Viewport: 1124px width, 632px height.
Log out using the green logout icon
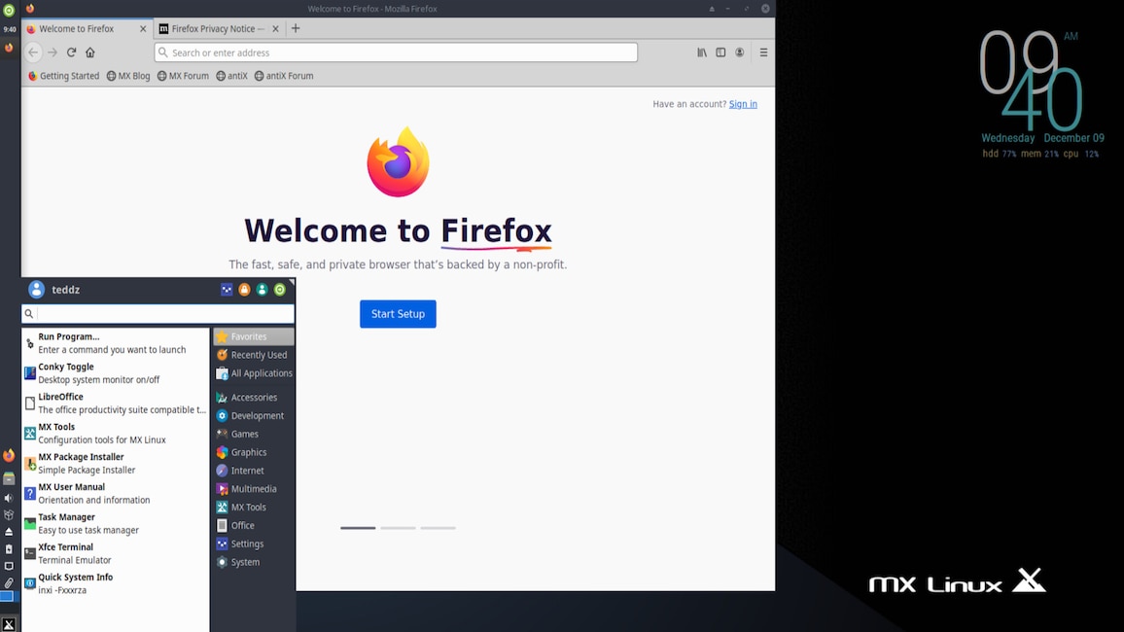tap(279, 290)
